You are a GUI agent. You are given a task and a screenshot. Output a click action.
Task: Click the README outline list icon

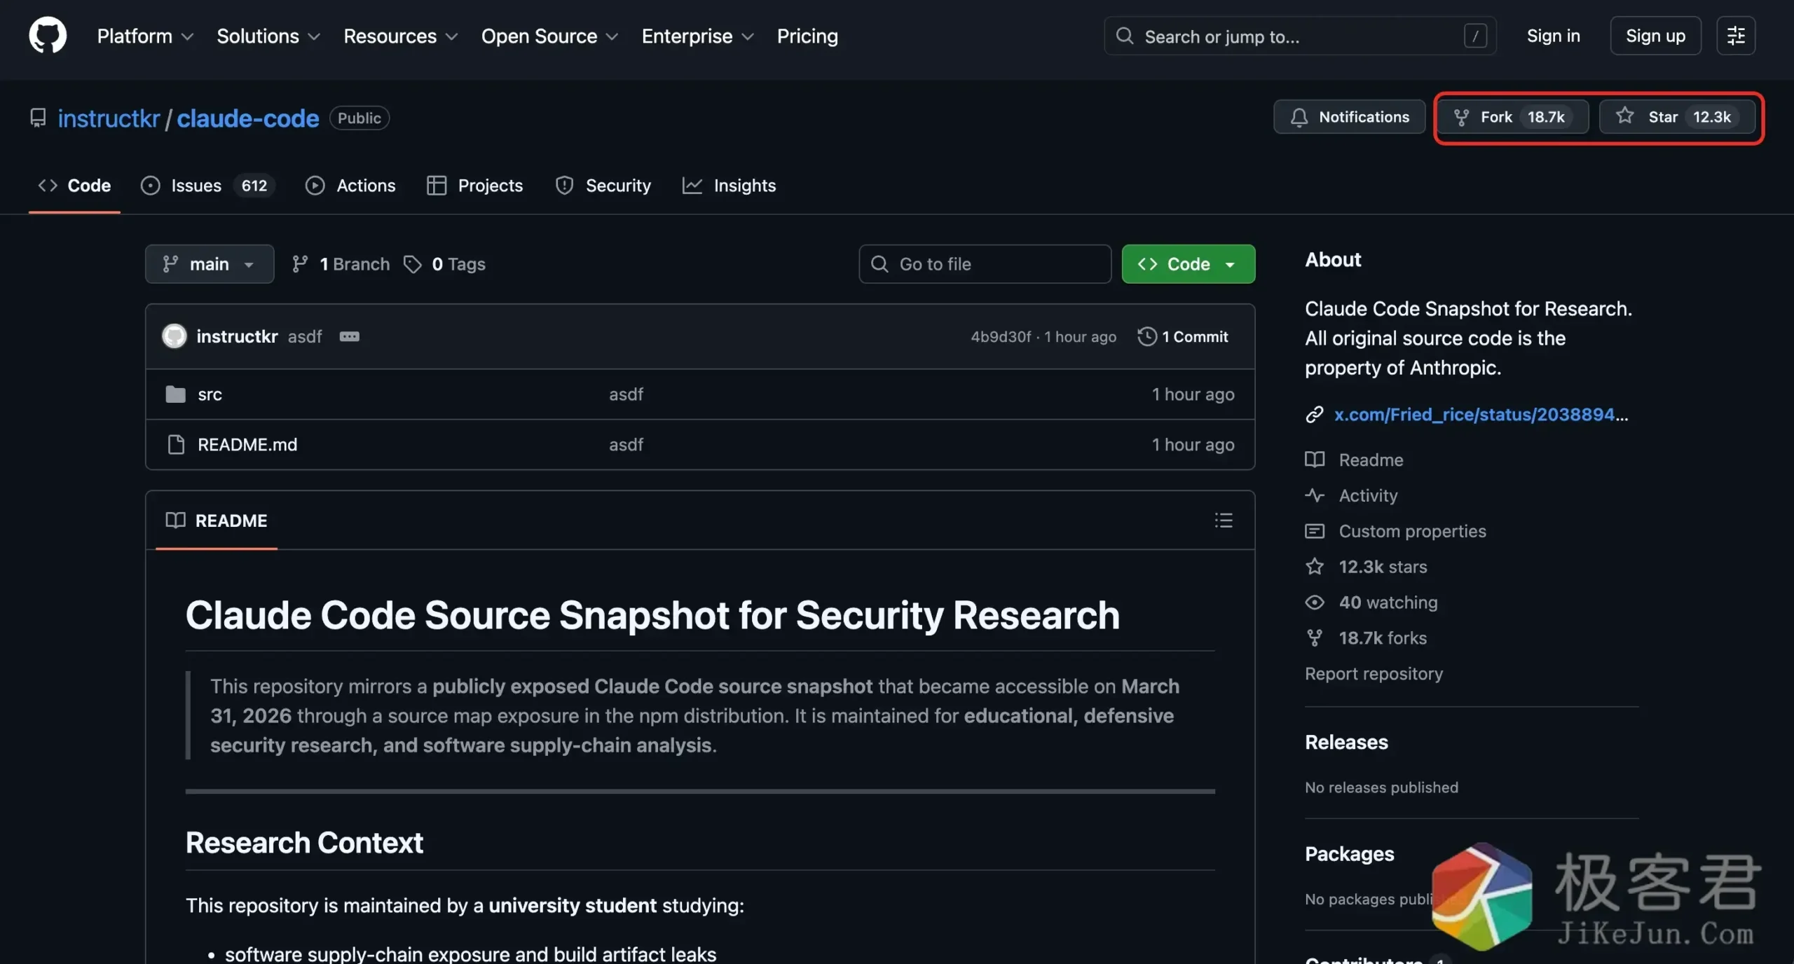pos(1223,521)
